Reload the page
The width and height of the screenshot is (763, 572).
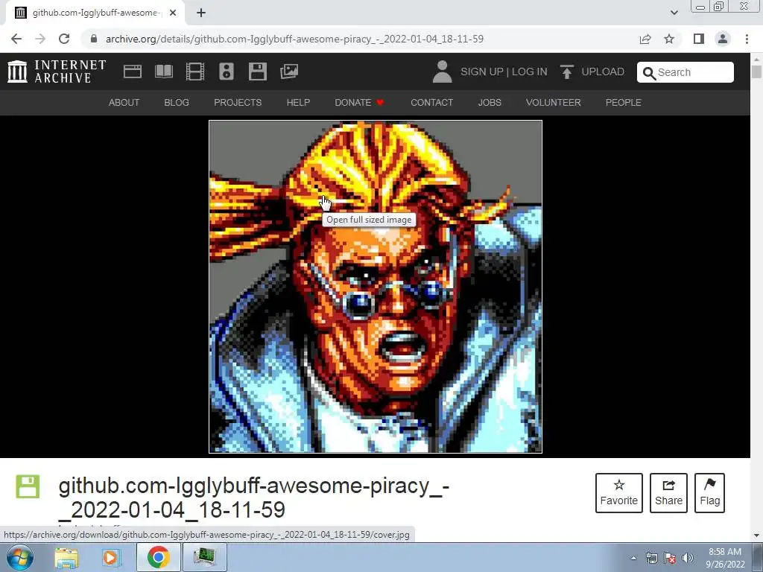tap(64, 39)
